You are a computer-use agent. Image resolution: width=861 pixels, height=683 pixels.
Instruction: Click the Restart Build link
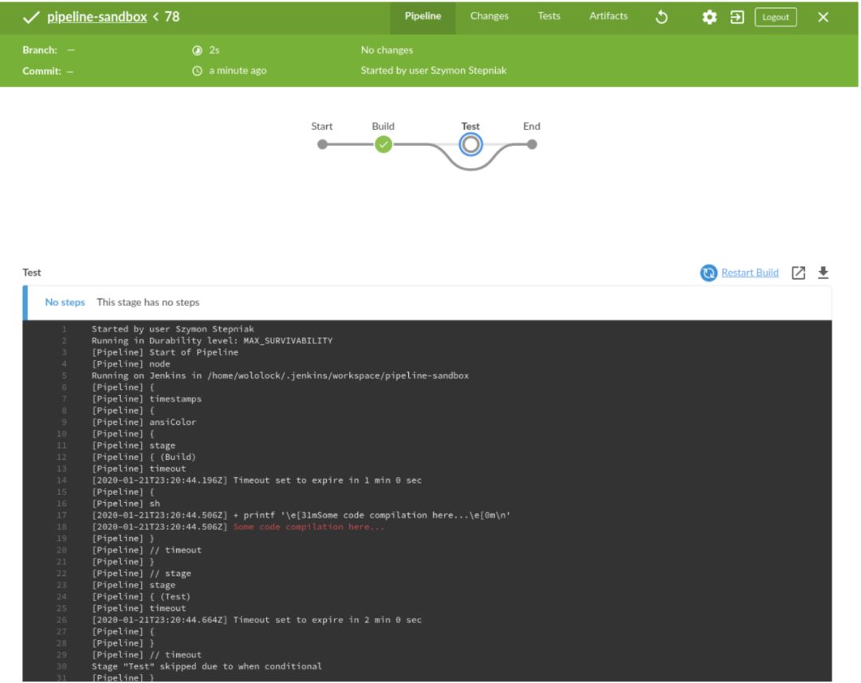click(749, 273)
